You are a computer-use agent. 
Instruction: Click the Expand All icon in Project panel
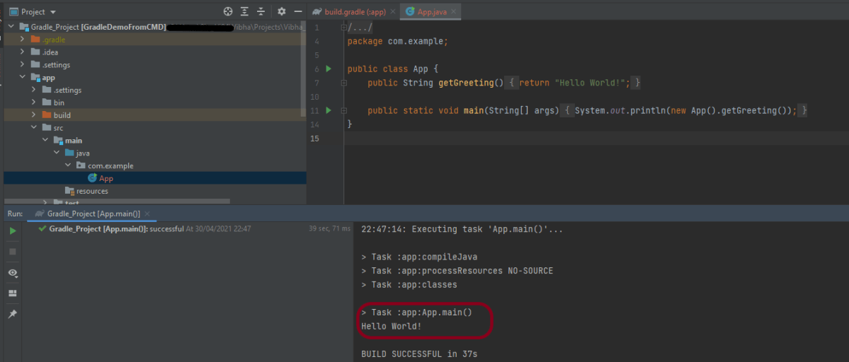coord(245,11)
